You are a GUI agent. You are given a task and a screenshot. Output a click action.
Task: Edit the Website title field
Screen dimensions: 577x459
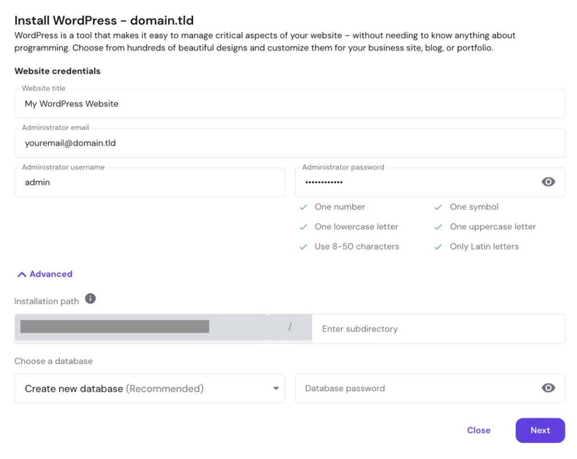[290, 103]
